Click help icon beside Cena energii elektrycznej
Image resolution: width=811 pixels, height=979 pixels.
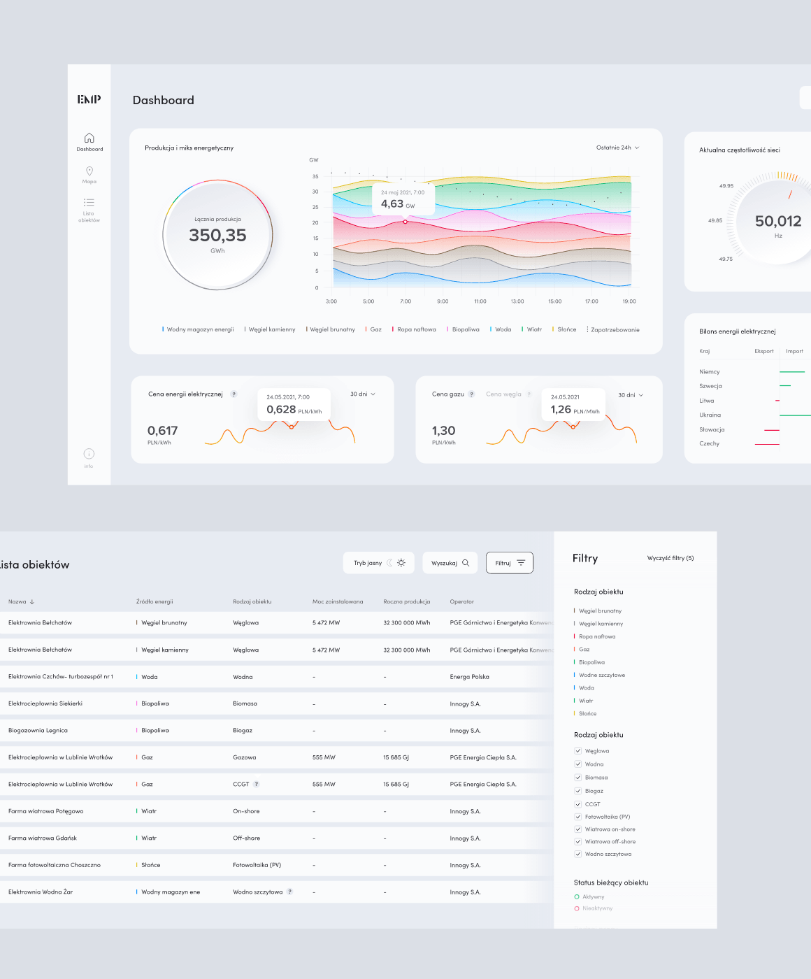(234, 394)
